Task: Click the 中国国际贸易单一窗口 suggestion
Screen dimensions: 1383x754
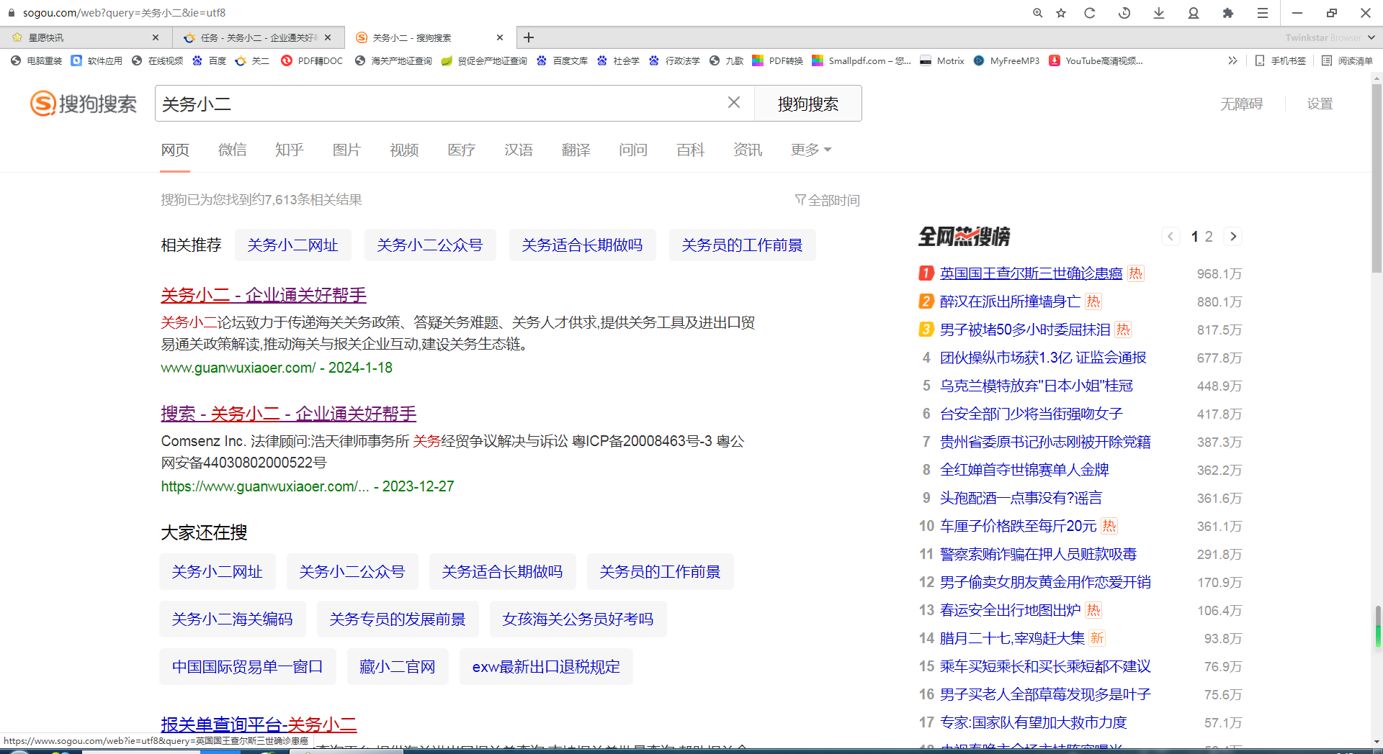Action: tap(248, 667)
